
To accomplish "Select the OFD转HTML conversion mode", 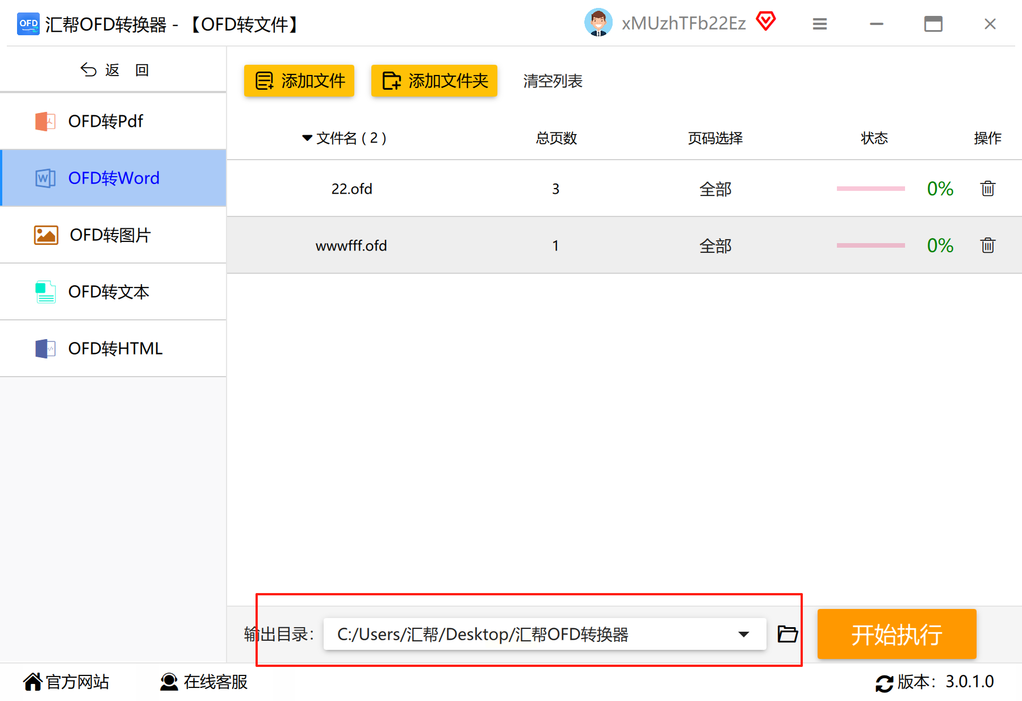I will [113, 348].
